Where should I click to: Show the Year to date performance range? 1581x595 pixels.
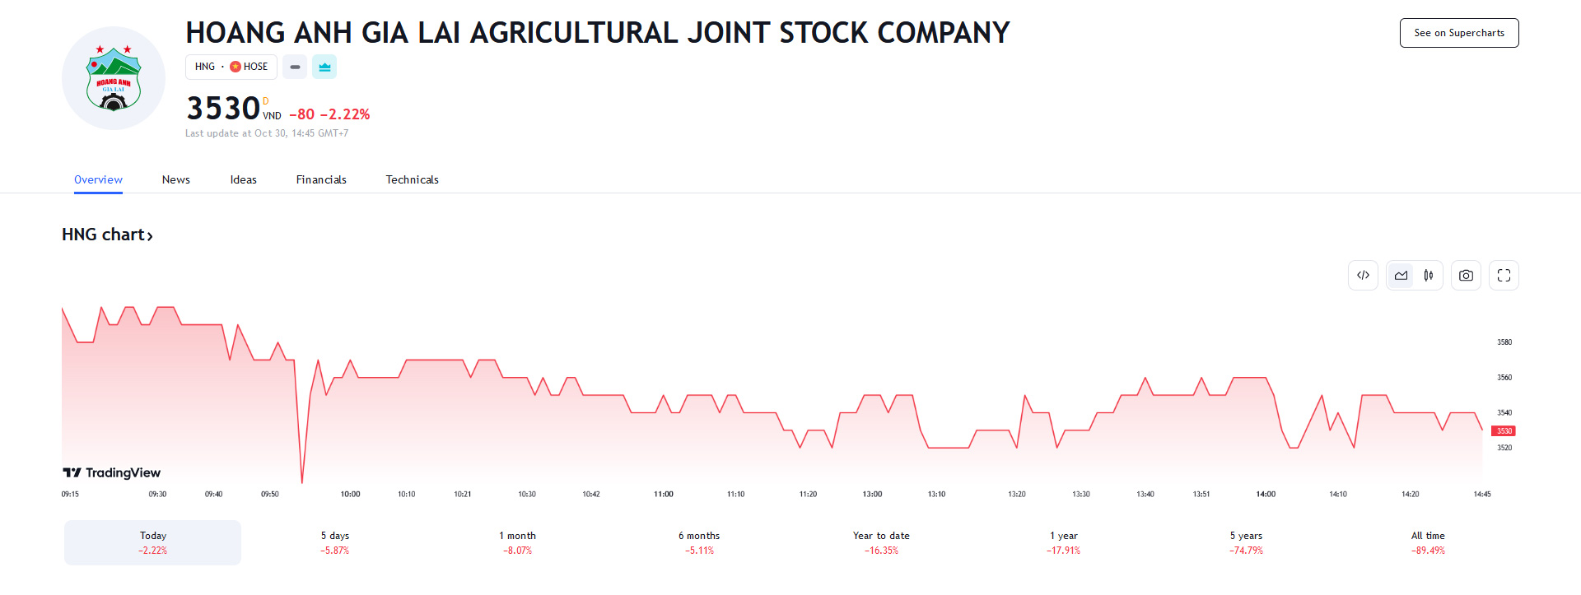[881, 542]
